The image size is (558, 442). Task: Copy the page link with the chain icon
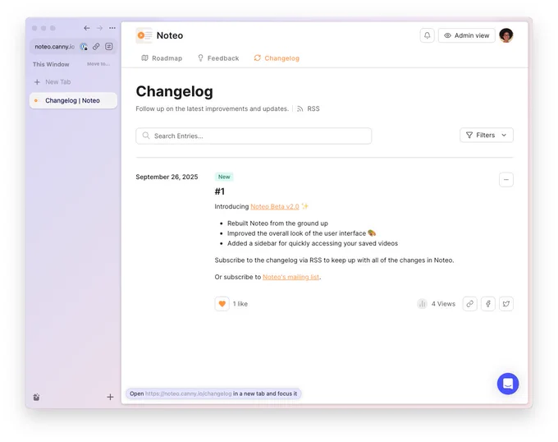[96, 46]
